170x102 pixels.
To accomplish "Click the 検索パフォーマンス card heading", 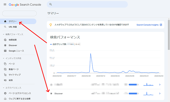I will [x=65, y=37].
